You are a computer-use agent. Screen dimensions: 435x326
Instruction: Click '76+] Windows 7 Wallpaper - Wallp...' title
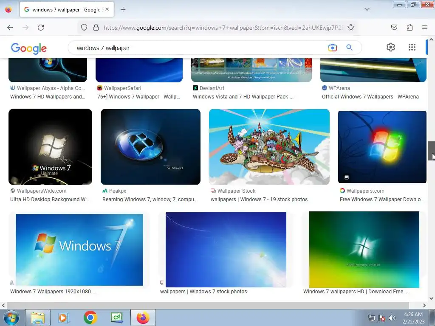pyautogui.click(x=139, y=96)
